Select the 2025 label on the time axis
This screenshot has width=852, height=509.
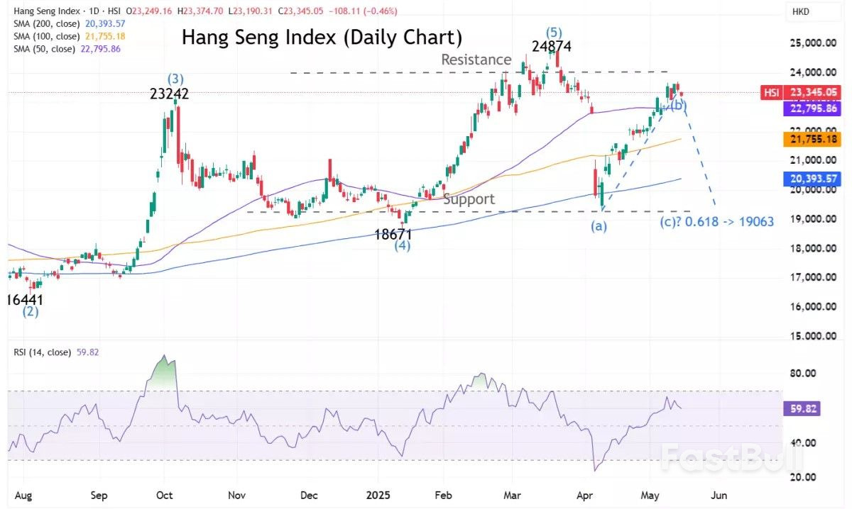click(378, 496)
